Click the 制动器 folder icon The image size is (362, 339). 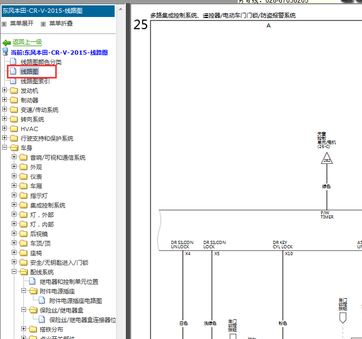click(14, 100)
